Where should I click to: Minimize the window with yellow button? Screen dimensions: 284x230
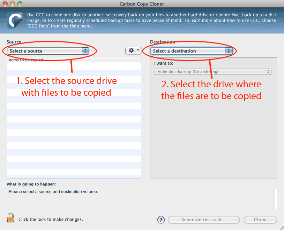(13, 4)
